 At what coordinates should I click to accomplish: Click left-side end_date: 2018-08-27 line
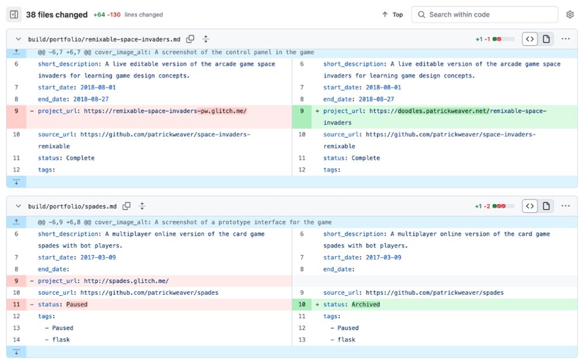pyautogui.click(x=74, y=99)
